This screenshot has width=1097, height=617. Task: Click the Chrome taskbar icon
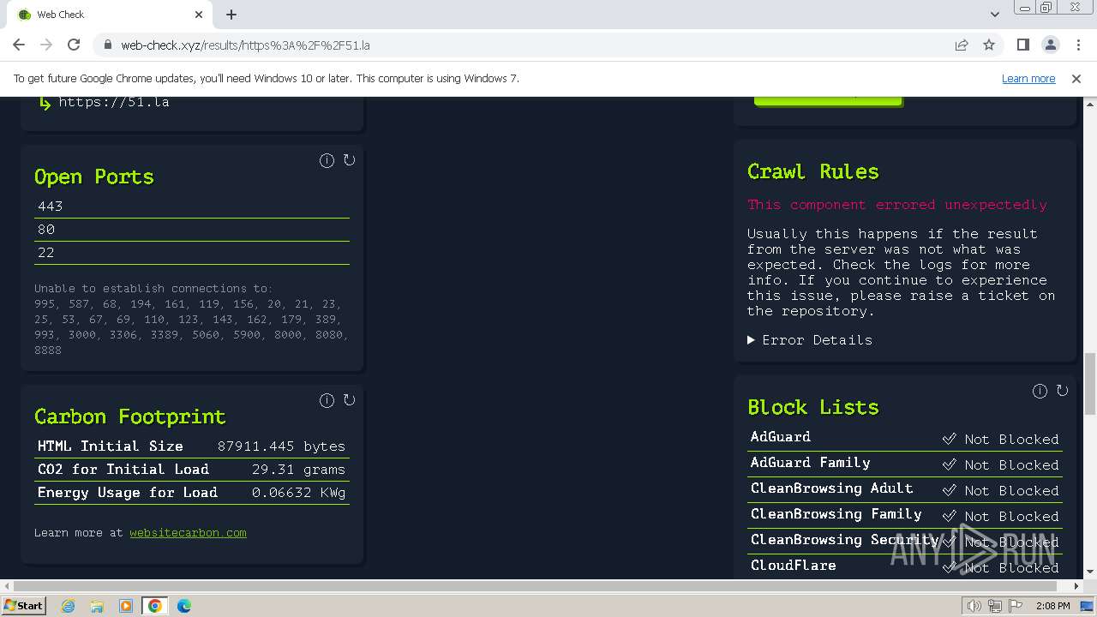[x=155, y=606]
